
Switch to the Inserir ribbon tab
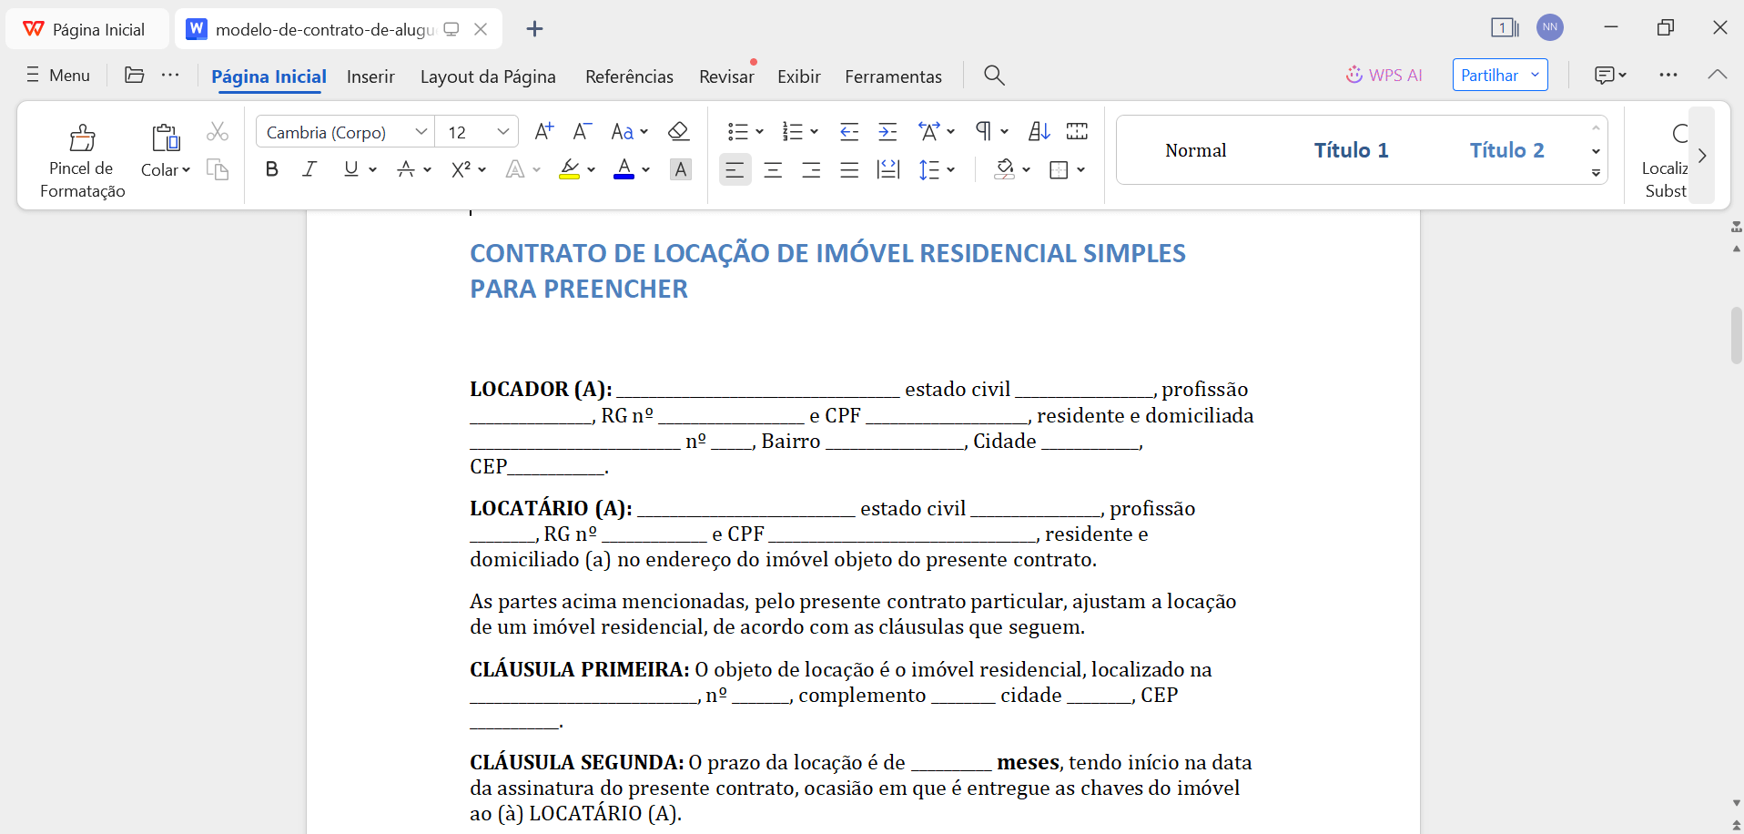[370, 76]
